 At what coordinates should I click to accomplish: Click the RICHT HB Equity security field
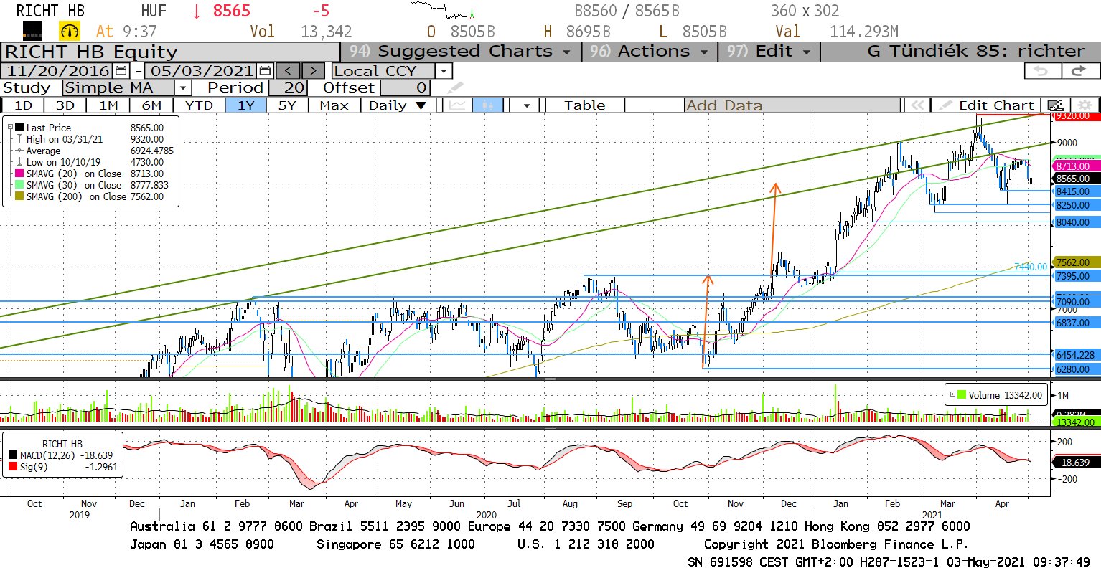point(171,52)
